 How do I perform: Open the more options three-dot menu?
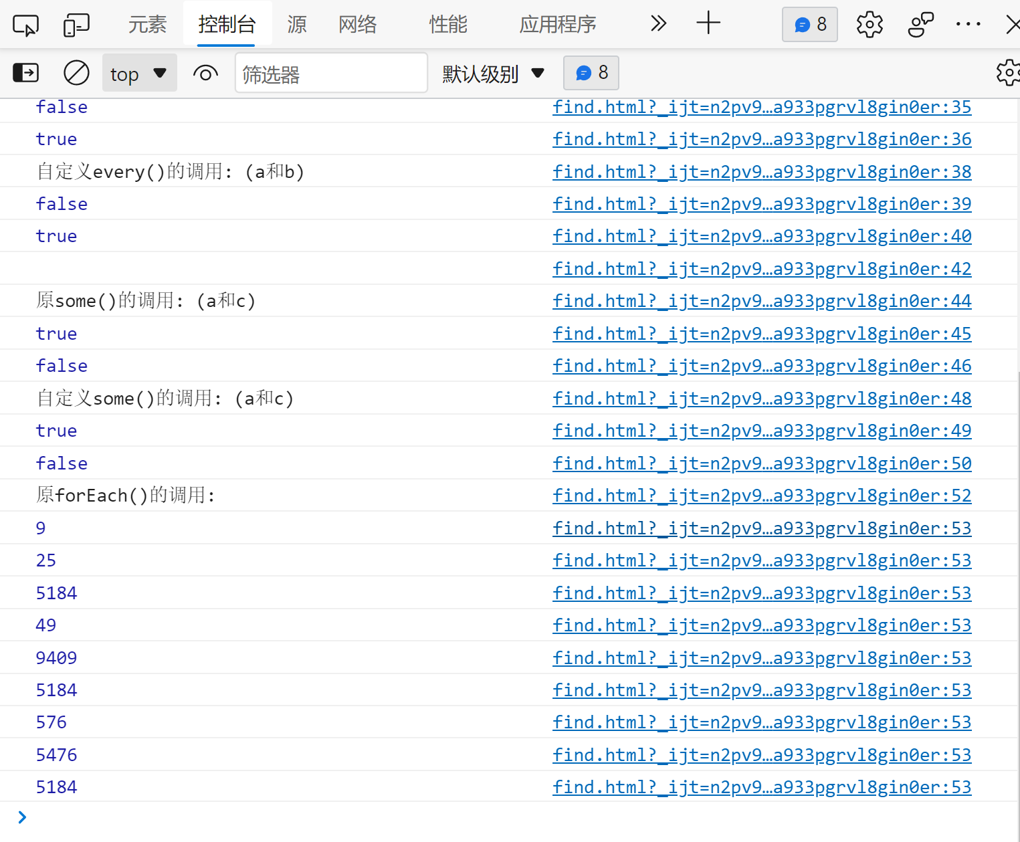click(x=968, y=24)
